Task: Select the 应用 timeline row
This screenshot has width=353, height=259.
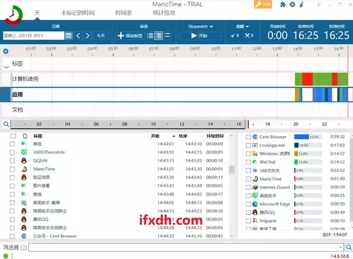Action: click(x=176, y=95)
